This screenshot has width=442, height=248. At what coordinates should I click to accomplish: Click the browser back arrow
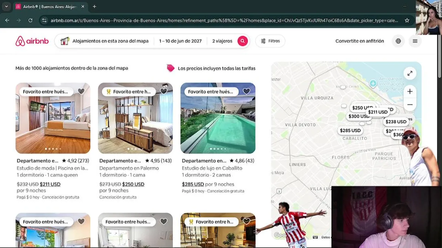point(7,20)
